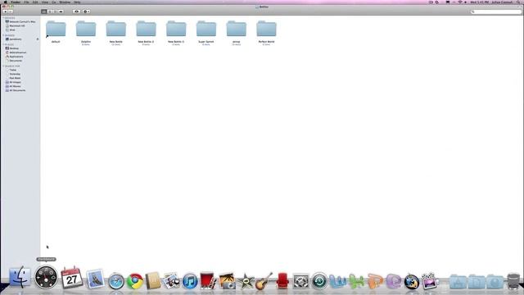524x295 pixels.
Task: Collapse the SEARCH FOR sidebar section
Action: (3, 66)
